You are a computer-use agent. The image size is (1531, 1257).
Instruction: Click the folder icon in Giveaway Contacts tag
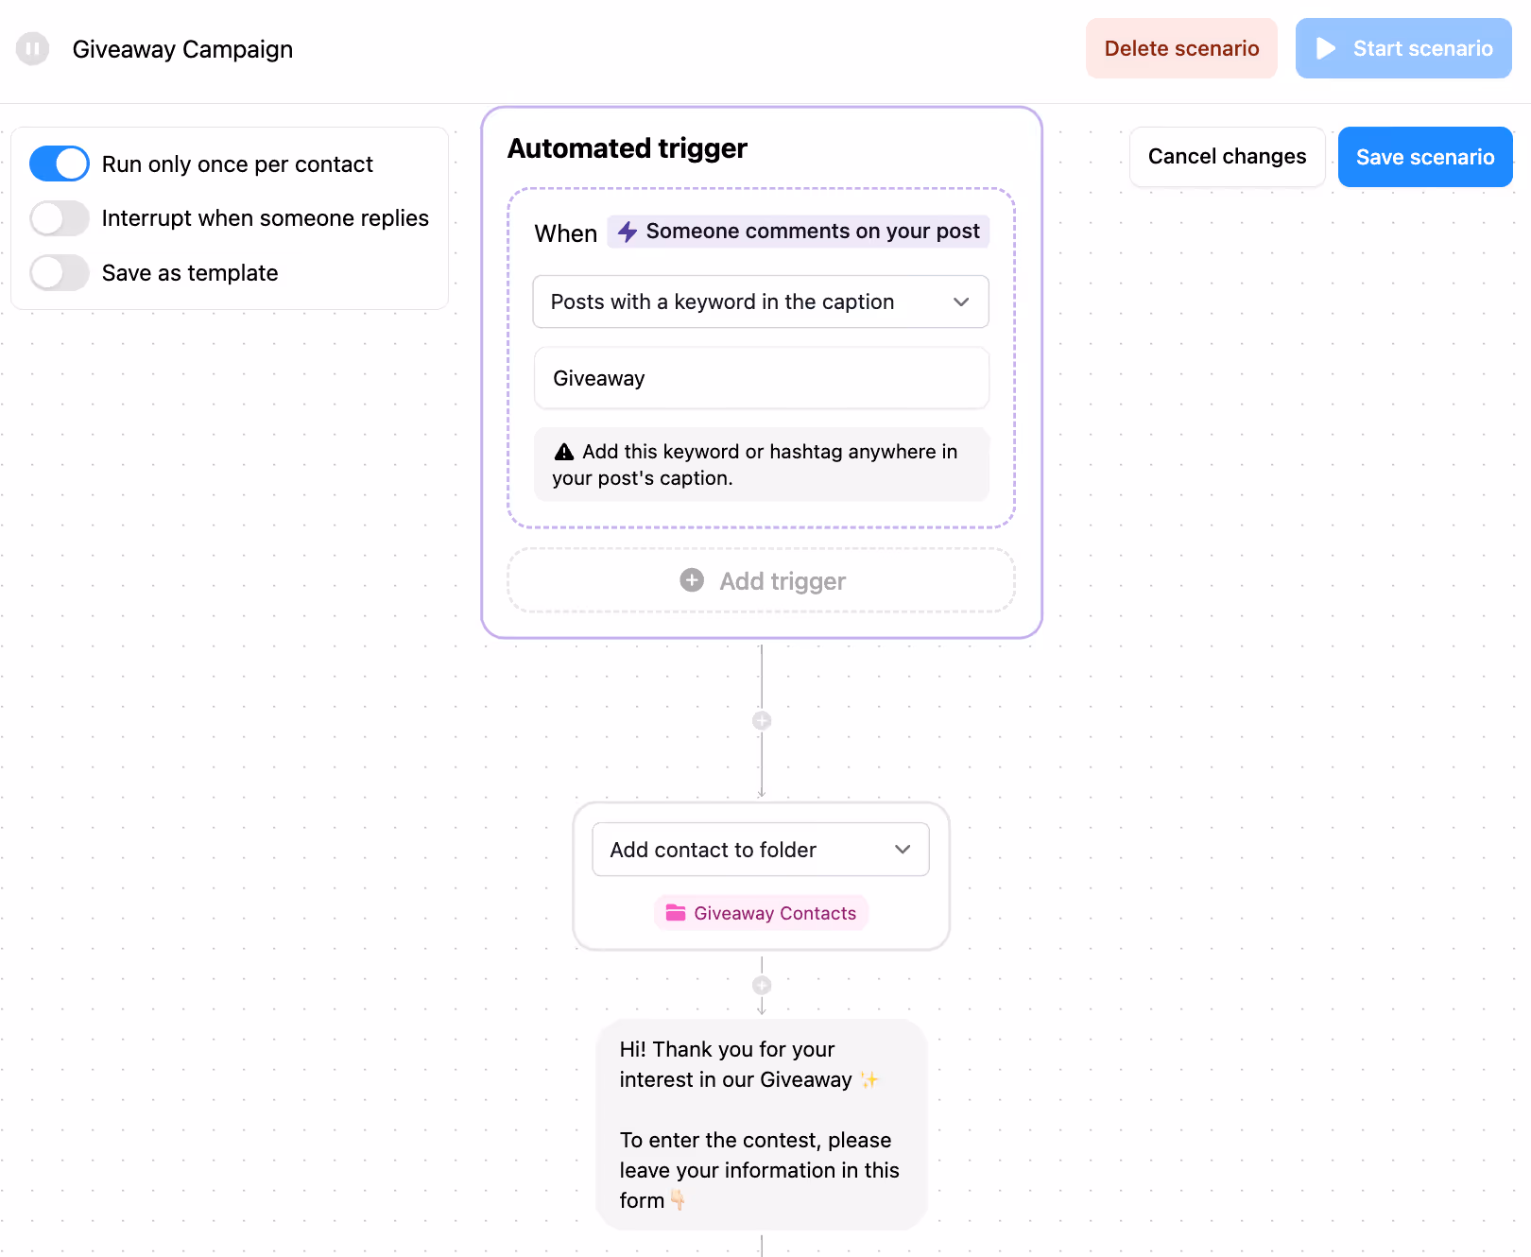(x=677, y=913)
